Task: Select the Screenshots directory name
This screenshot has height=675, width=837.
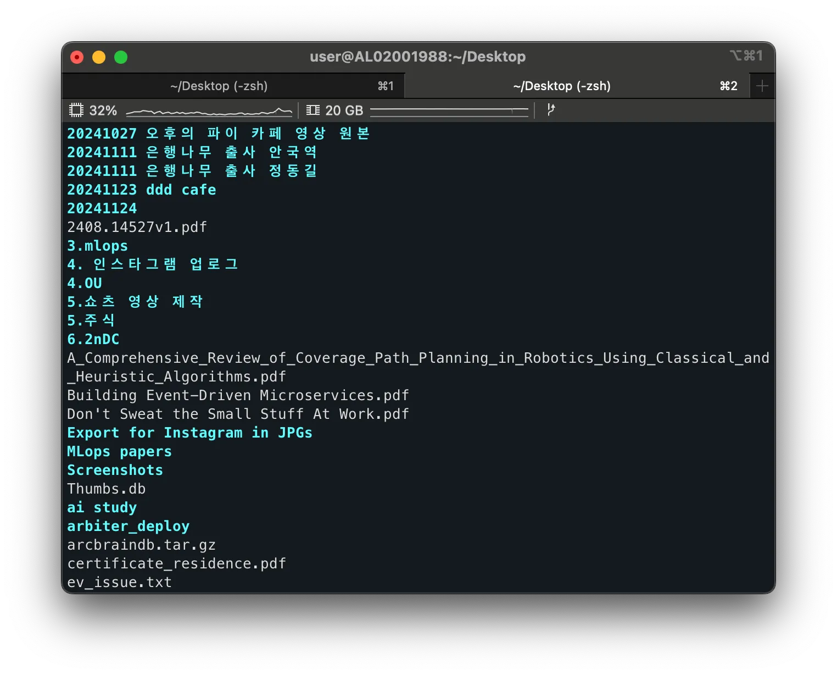Action: point(115,470)
